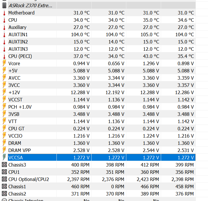
Task: Click the thermometer icon beside Motherboard
Action: pyautogui.click(x=4, y=13)
